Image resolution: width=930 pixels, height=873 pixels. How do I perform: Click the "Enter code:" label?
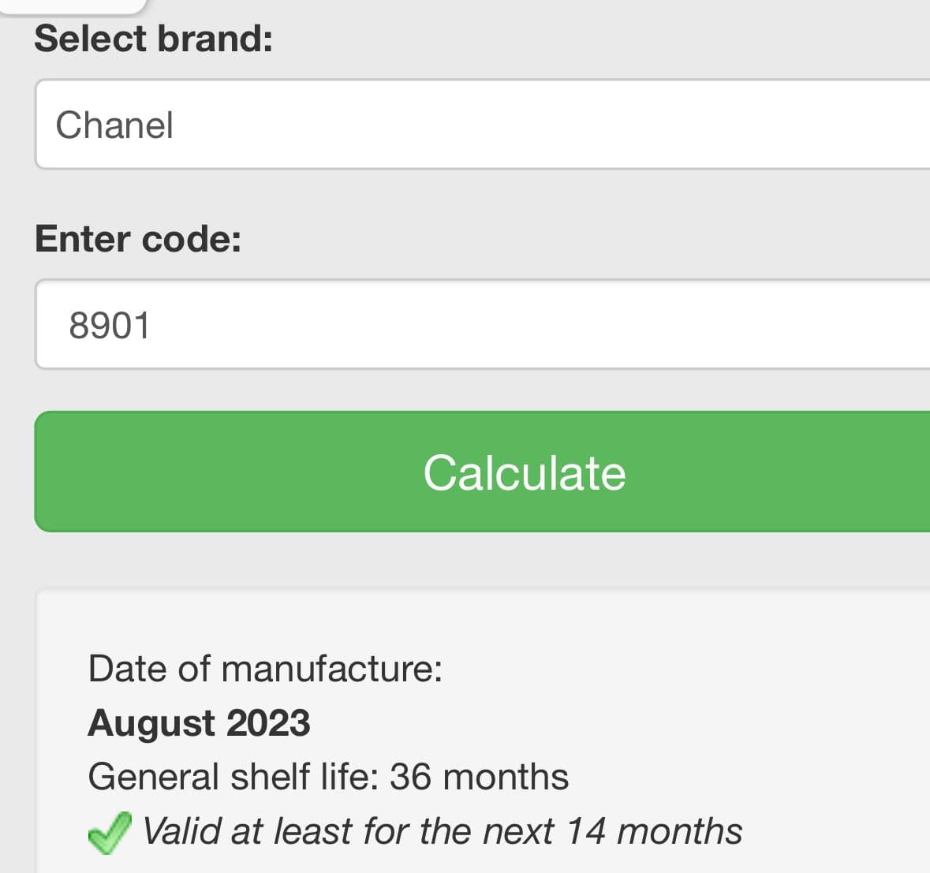pyautogui.click(x=138, y=238)
